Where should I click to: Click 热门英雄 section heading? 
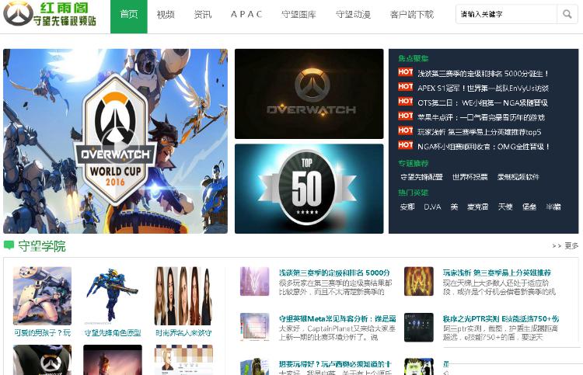click(x=413, y=193)
